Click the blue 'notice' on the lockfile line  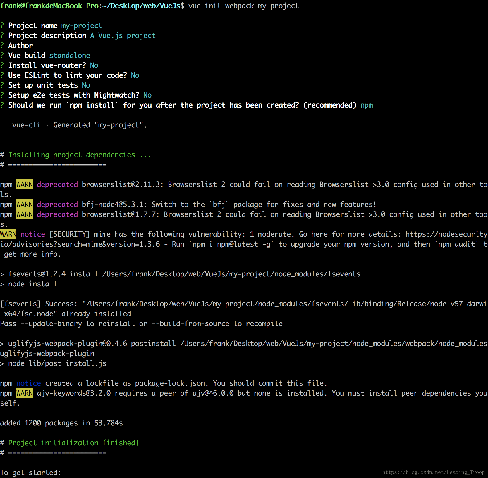click(x=29, y=383)
